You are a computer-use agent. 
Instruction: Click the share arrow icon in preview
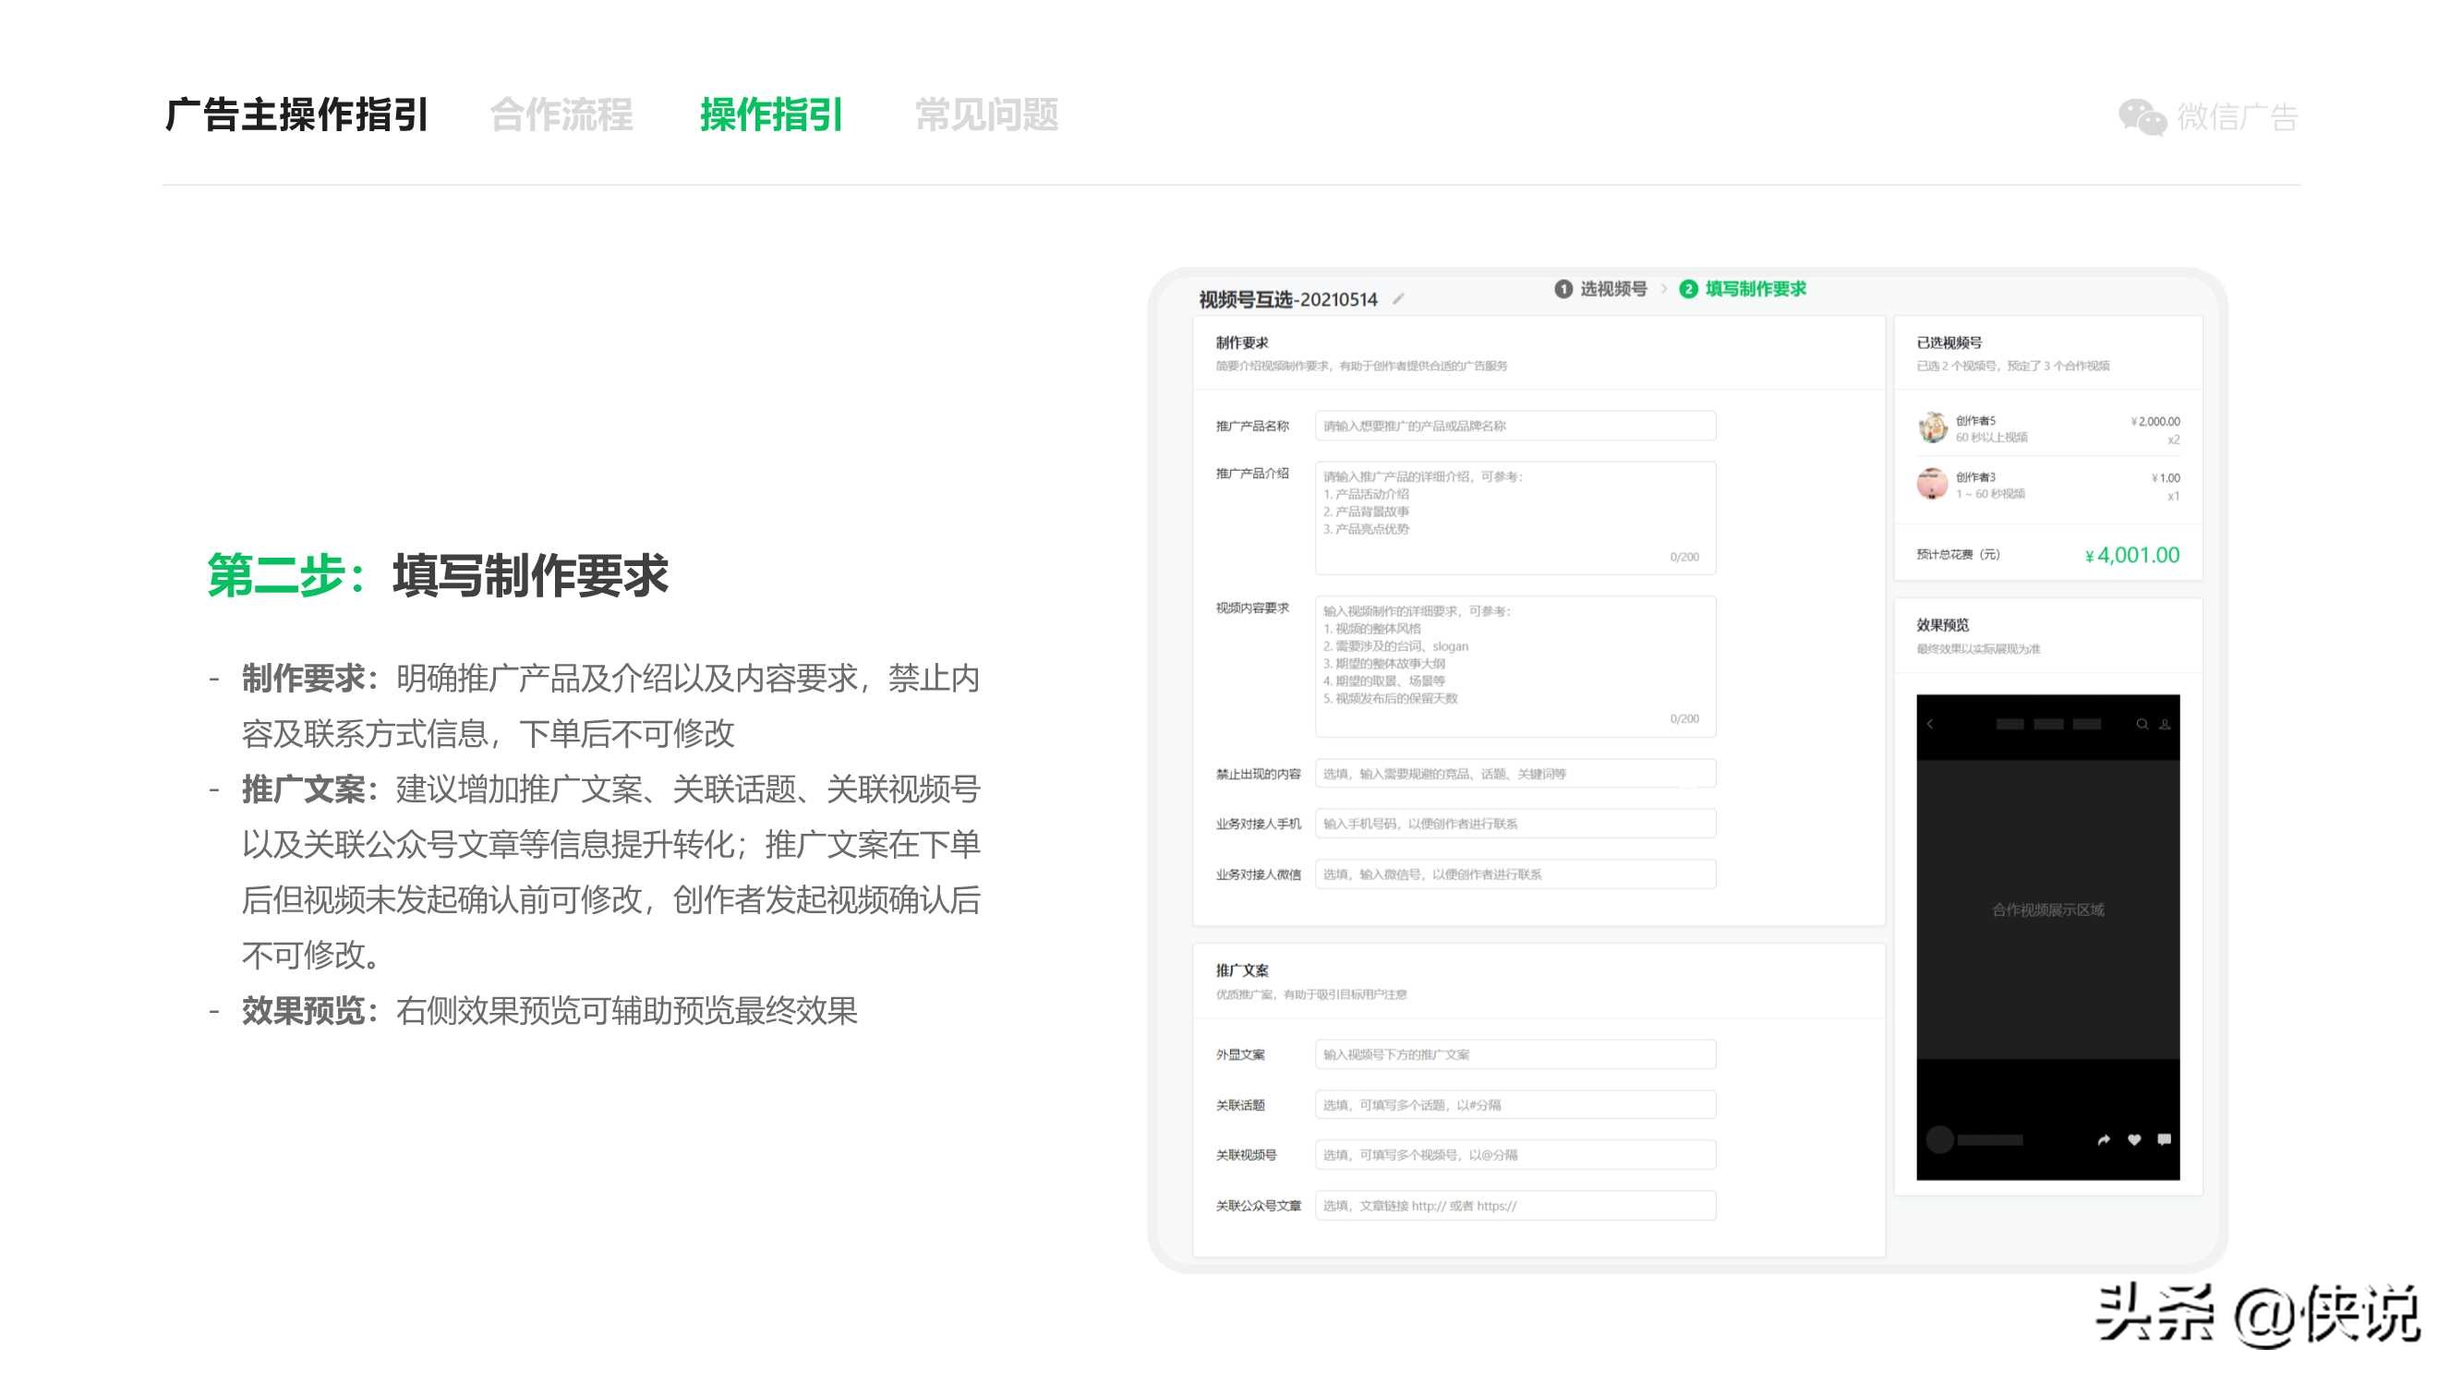[x=2104, y=1139]
